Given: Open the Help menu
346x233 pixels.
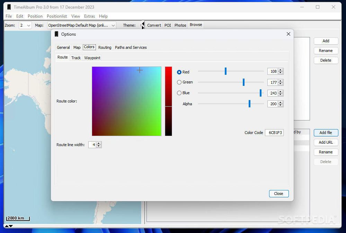Looking at the screenshot, I should point(103,16).
